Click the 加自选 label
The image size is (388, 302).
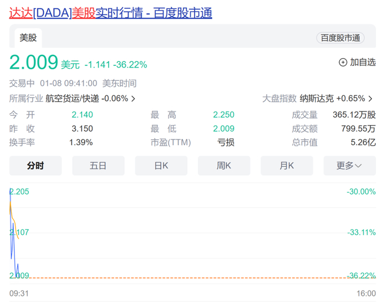[x=363, y=62]
